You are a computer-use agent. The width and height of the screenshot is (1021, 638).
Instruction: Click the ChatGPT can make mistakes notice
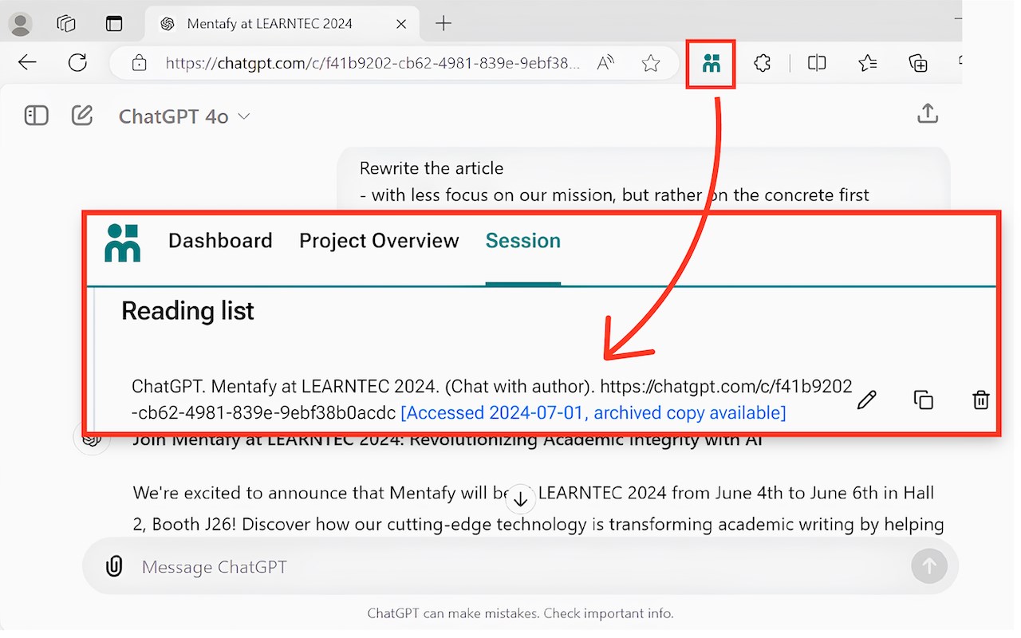pyautogui.click(x=520, y=613)
